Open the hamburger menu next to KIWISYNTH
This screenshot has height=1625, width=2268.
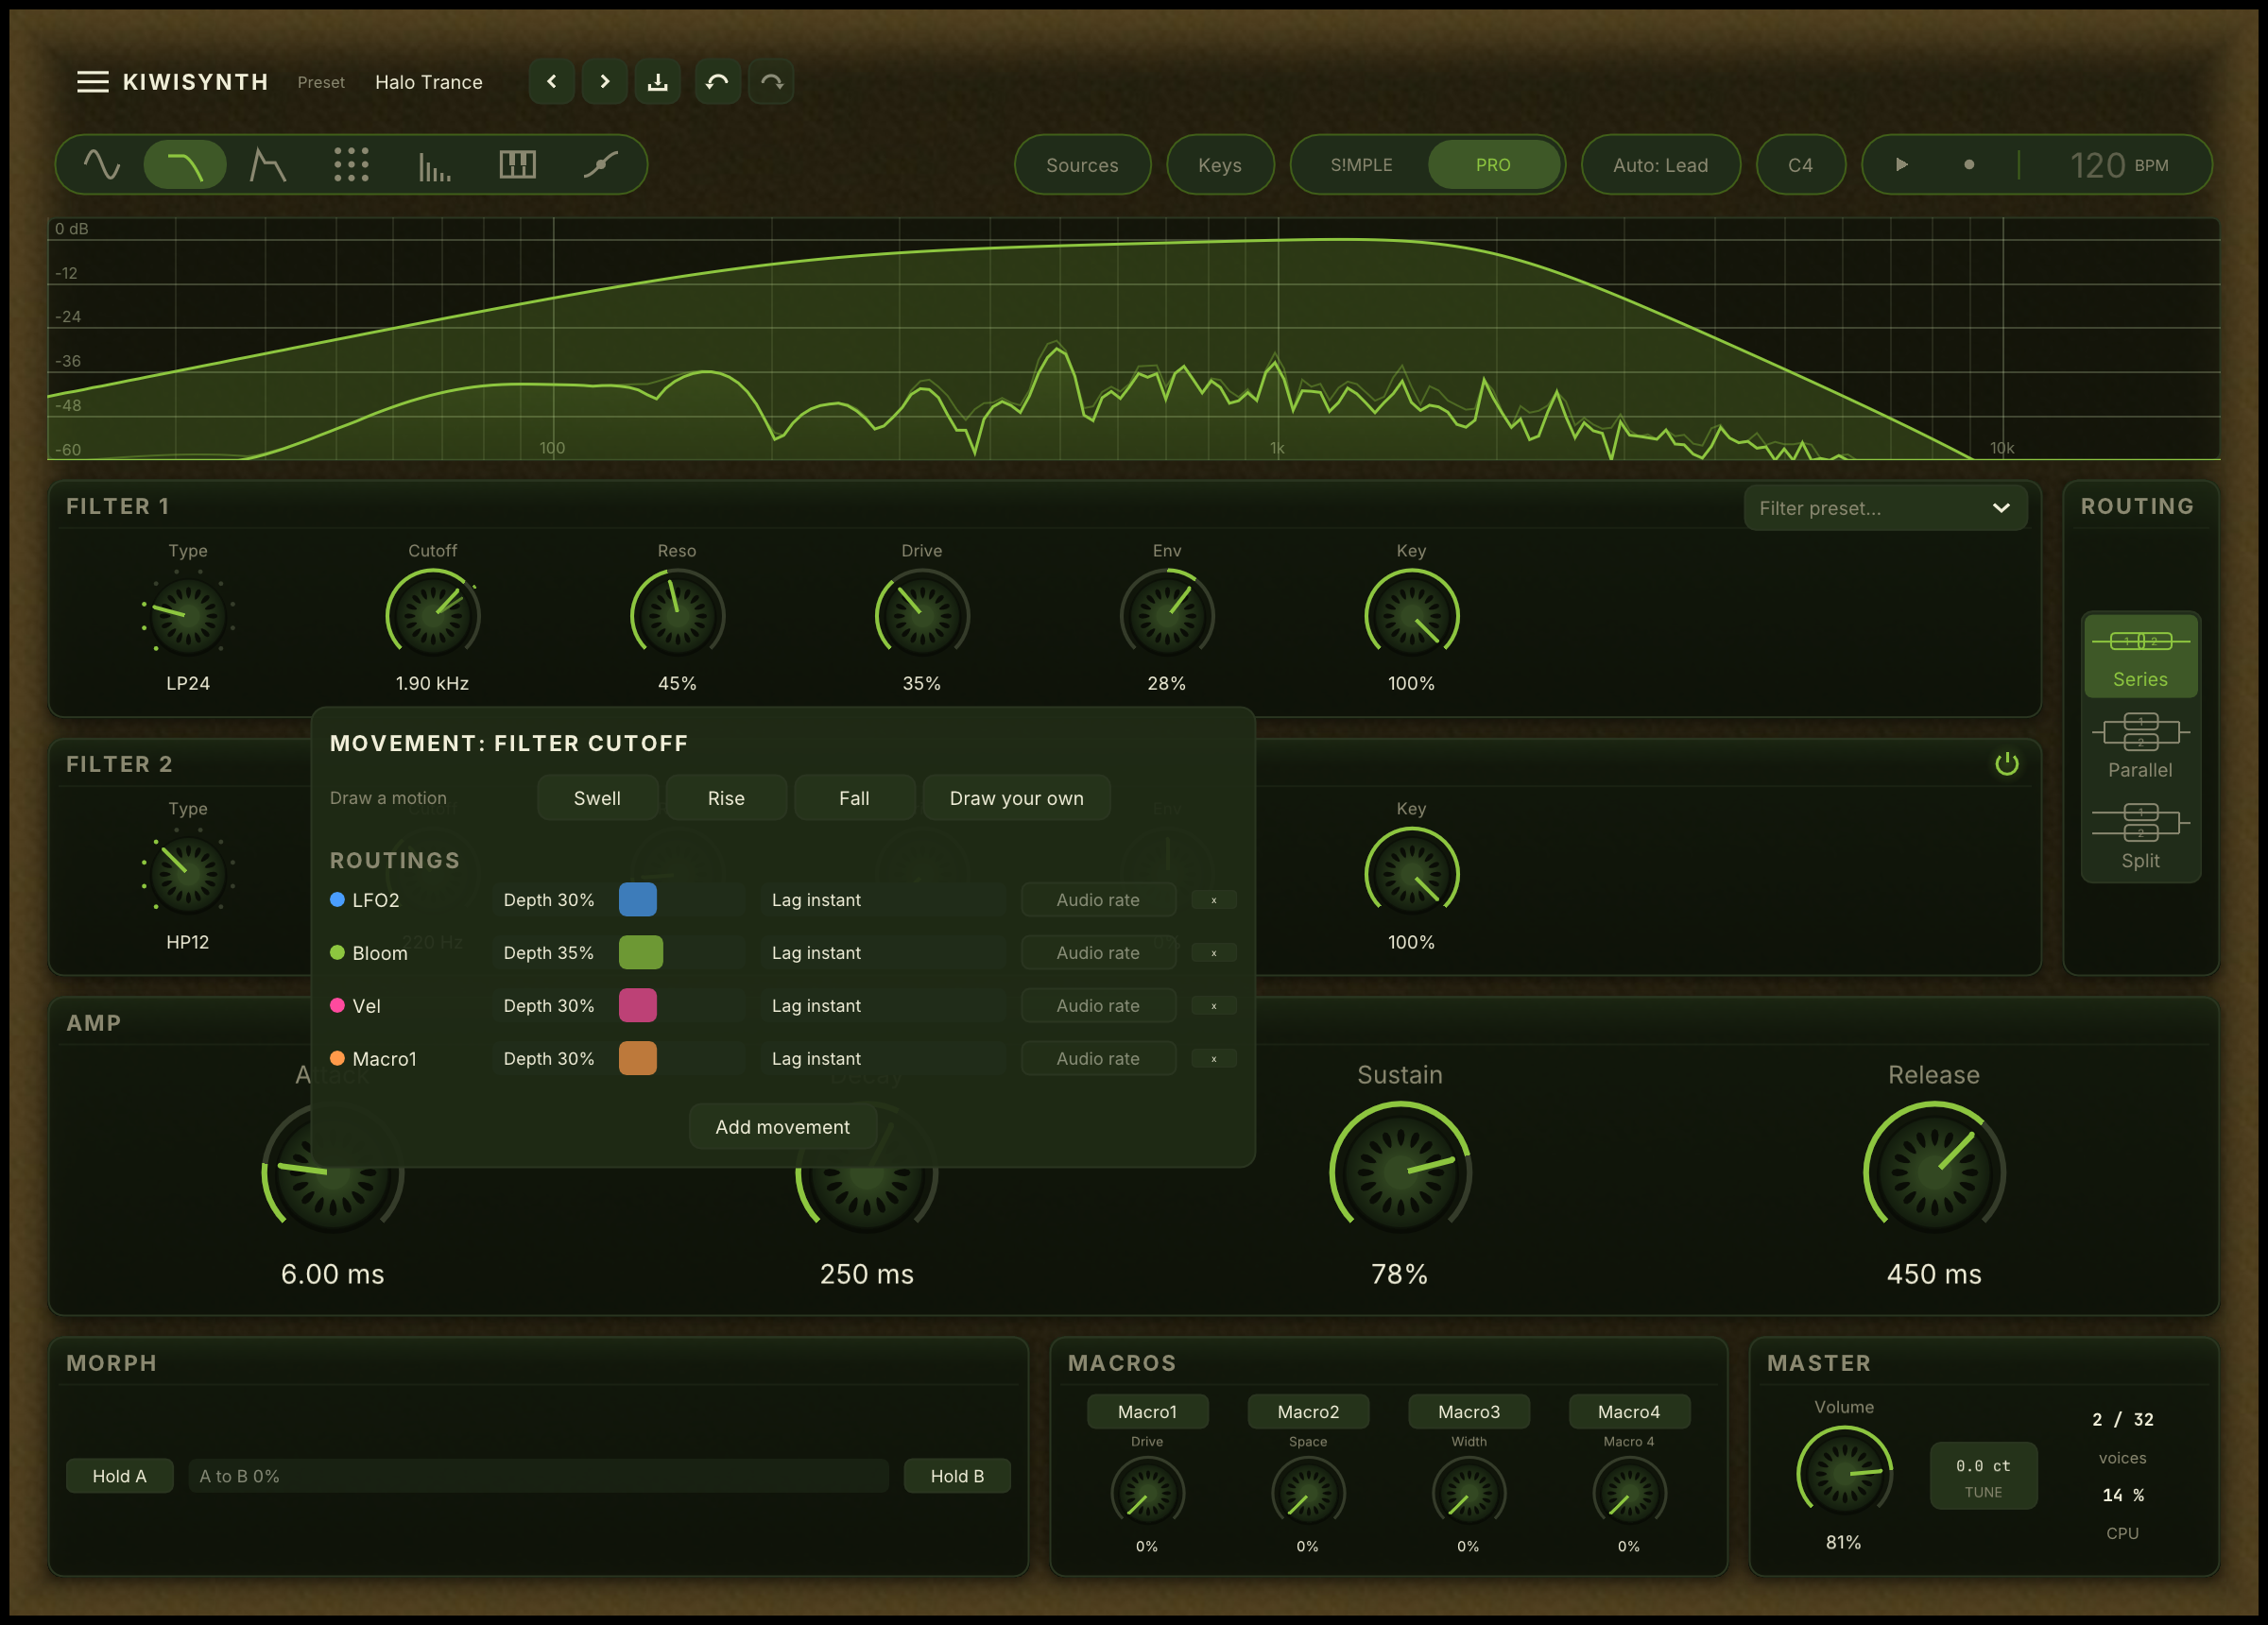92,82
